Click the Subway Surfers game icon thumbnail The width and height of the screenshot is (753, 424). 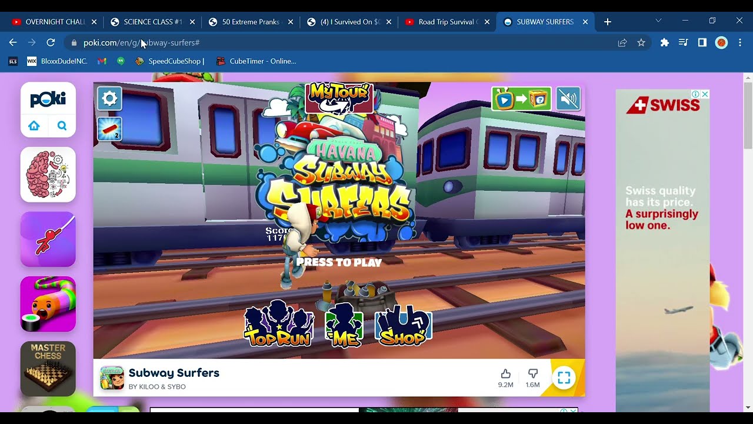pyautogui.click(x=112, y=378)
